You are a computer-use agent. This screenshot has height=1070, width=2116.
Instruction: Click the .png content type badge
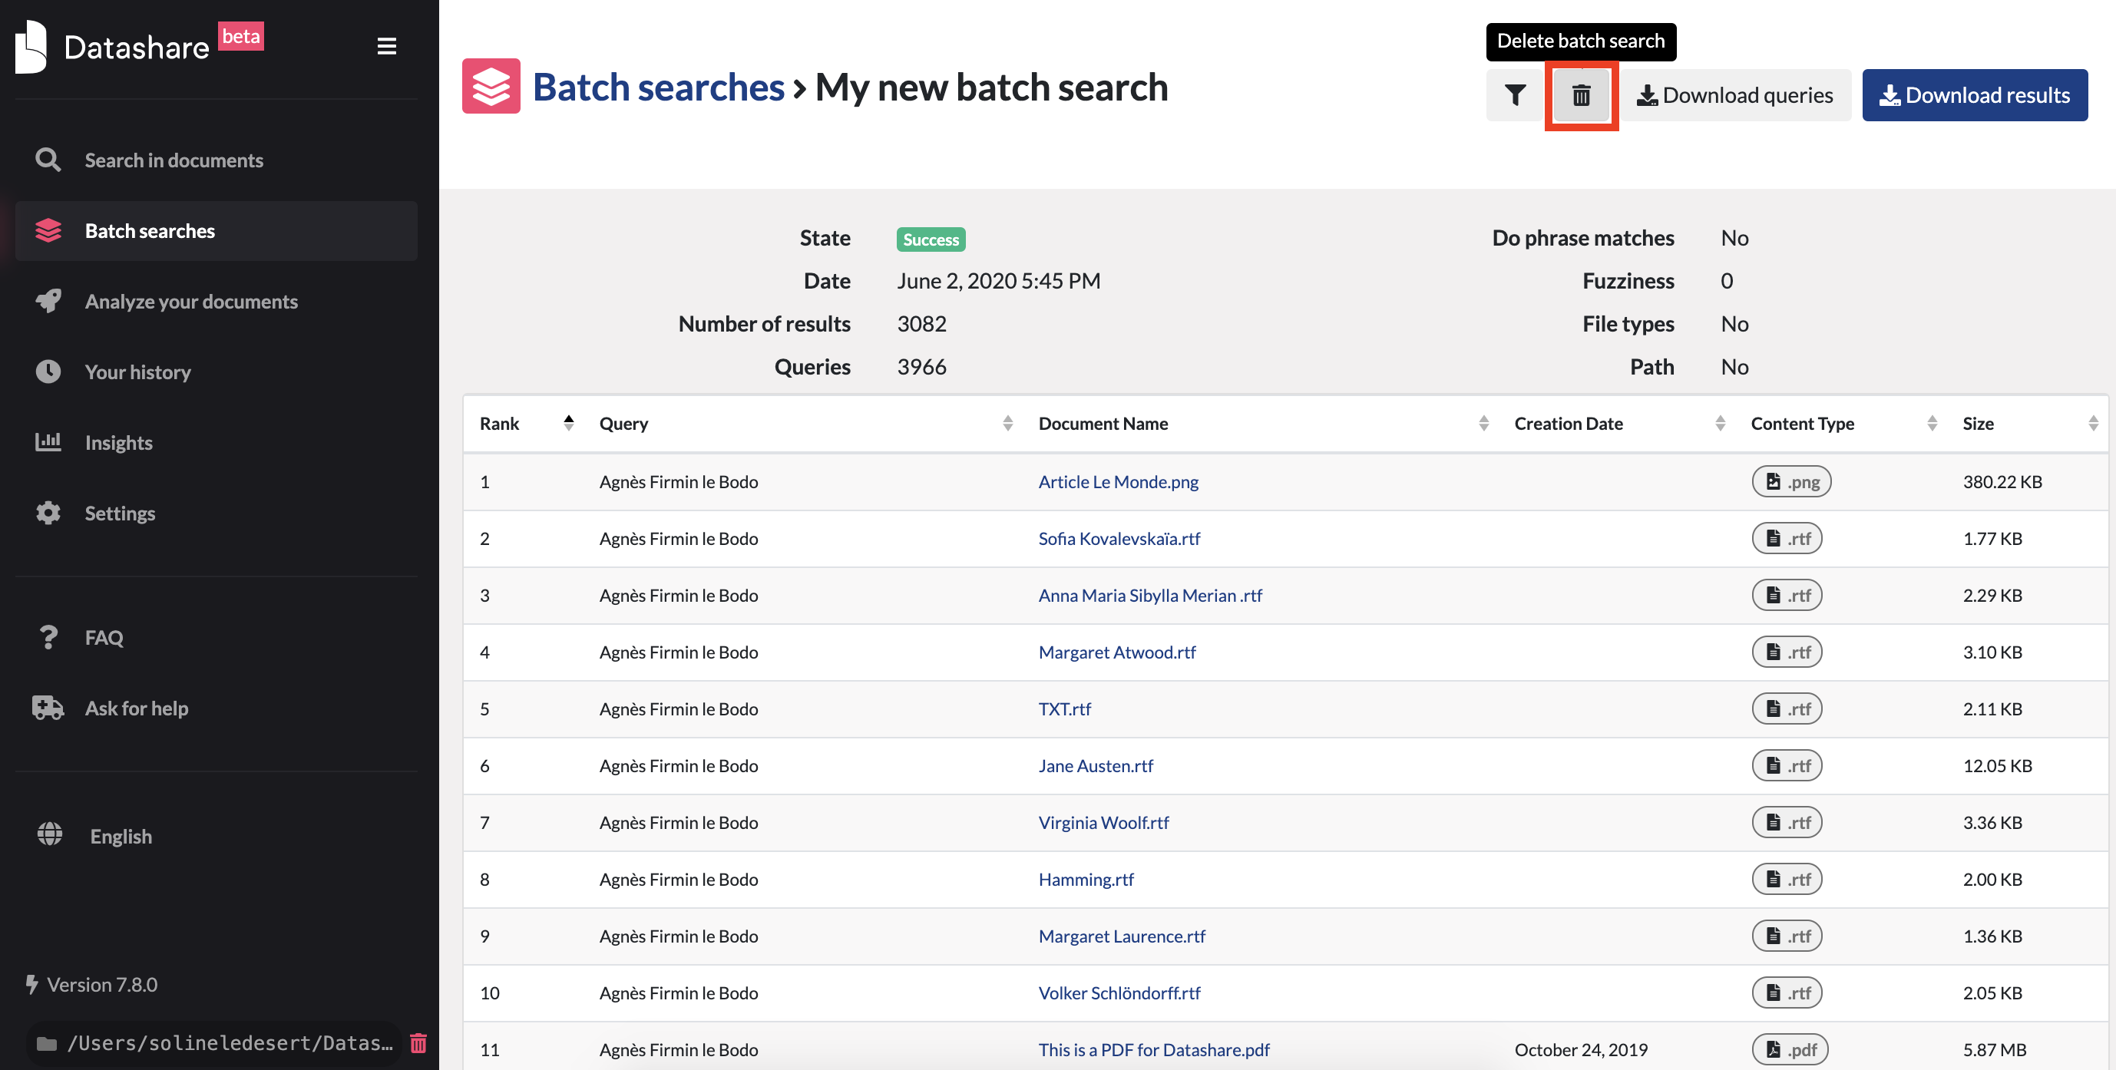(x=1791, y=481)
